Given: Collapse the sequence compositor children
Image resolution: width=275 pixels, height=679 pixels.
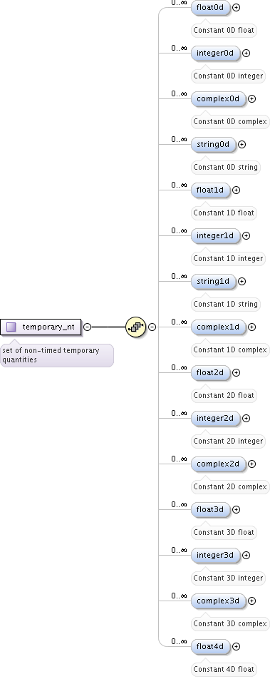Looking at the screenshot, I should click(x=152, y=327).
